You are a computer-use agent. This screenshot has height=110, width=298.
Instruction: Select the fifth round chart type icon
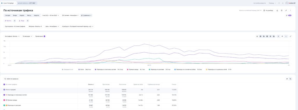tap(270, 36)
